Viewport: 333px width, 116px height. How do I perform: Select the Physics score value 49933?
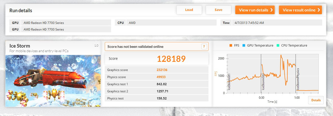click(x=161, y=77)
